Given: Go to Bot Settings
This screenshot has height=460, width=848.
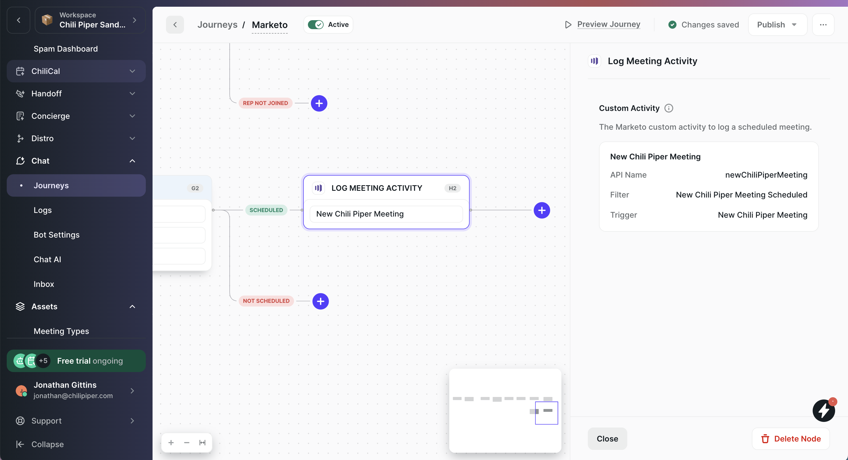Looking at the screenshot, I should pyautogui.click(x=57, y=235).
